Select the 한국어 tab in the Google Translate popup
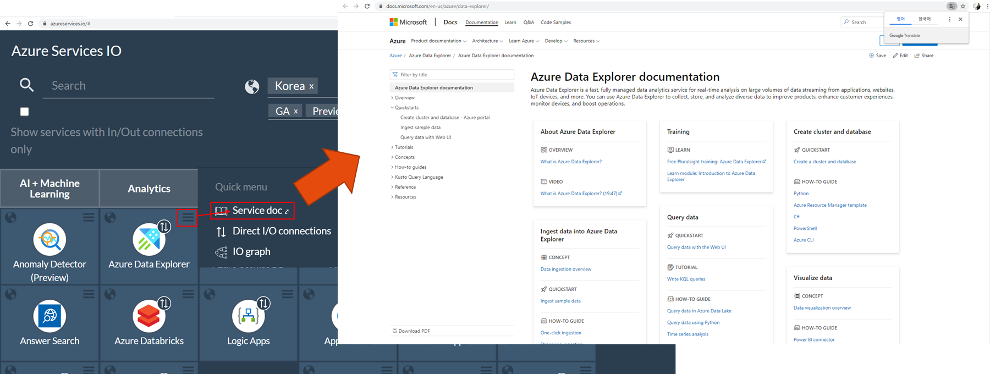Screen dimensions: 990x374 point(925,19)
